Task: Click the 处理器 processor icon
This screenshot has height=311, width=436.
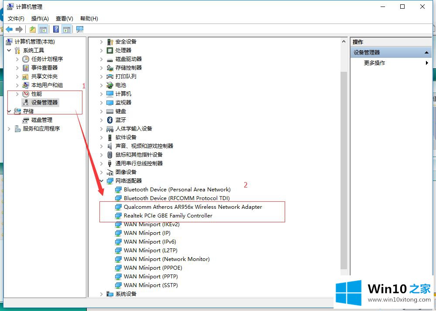Action: [x=110, y=50]
